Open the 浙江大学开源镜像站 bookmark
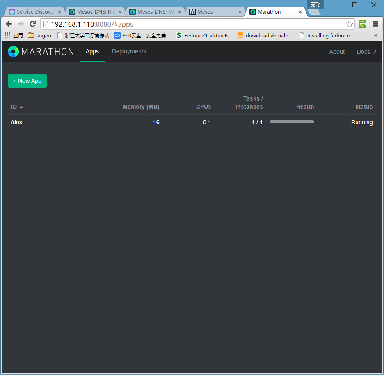 click(83, 36)
